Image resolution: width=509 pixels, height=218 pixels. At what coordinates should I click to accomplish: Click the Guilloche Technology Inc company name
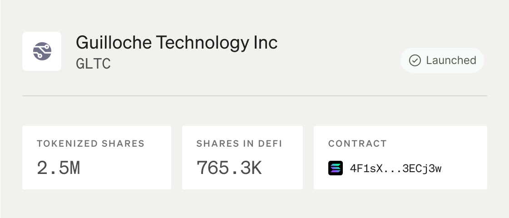click(176, 43)
